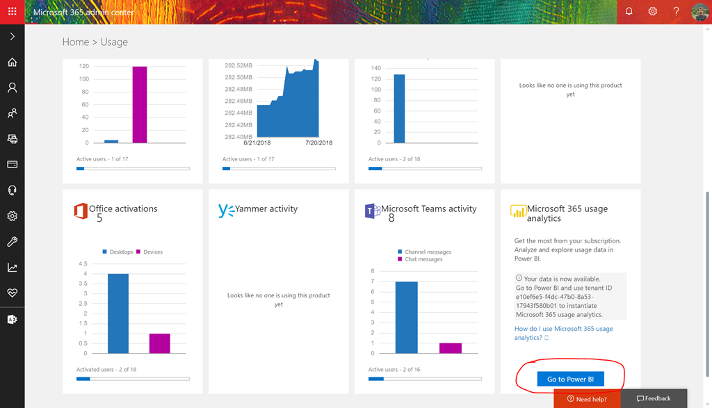This screenshot has width=712, height=408.
Task: Click the Office activations logo icon
Action: pyautogui.click(x=81, y=211)
